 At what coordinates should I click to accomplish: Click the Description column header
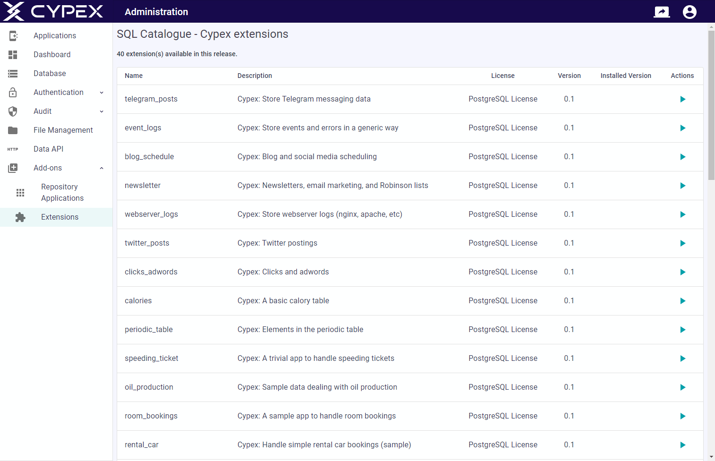pyautogui.click(x=255, y=76)
